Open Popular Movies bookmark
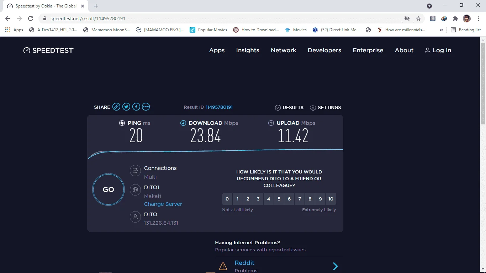 (x=208, y=30)
